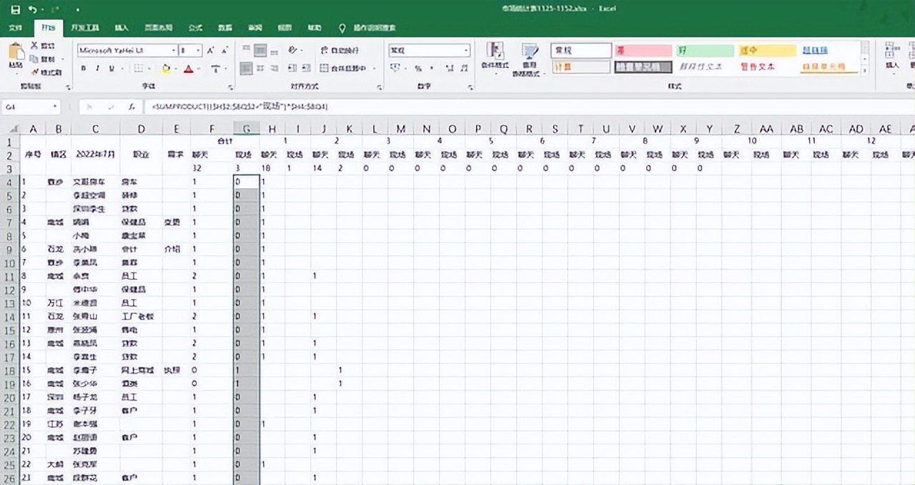This screenshot has height=485, width=915.
Task: Switch to the Formulas tab
Action: click(x=195, y=28)
